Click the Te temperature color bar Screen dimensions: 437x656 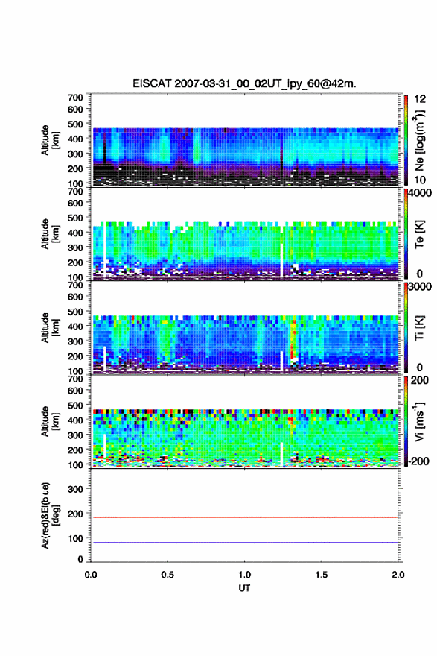click(406, 234)
